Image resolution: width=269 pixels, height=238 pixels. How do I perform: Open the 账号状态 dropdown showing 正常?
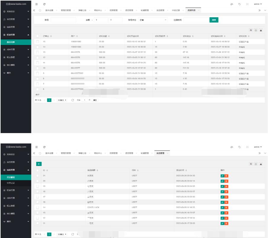pyautogui.click(x=153, y=20)
